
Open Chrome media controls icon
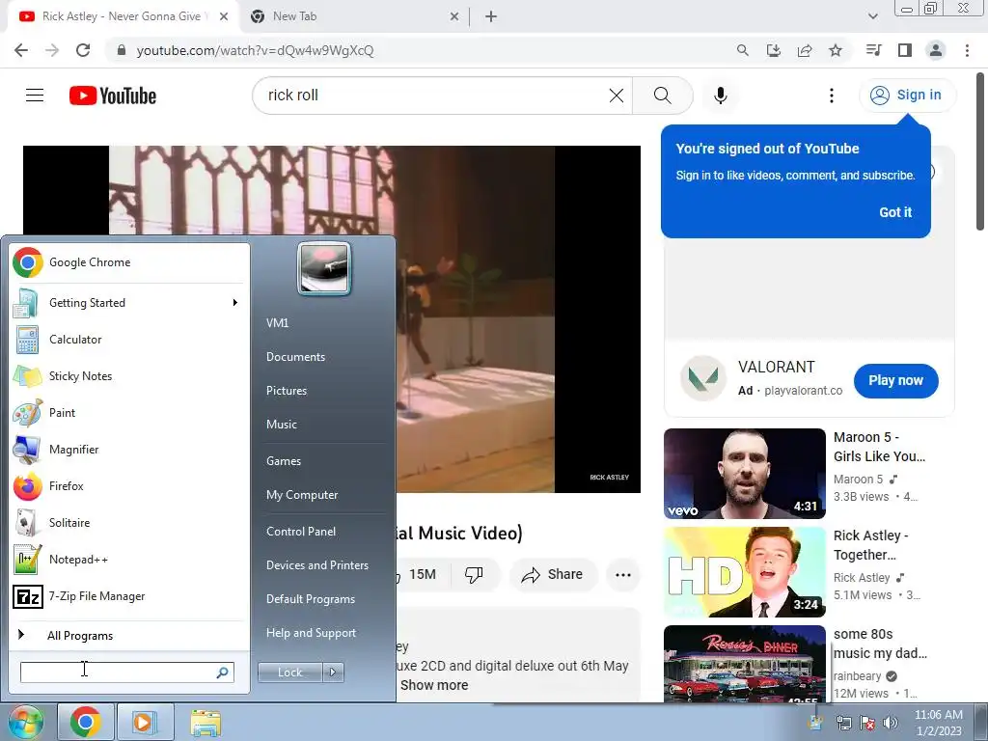[874, 50]
